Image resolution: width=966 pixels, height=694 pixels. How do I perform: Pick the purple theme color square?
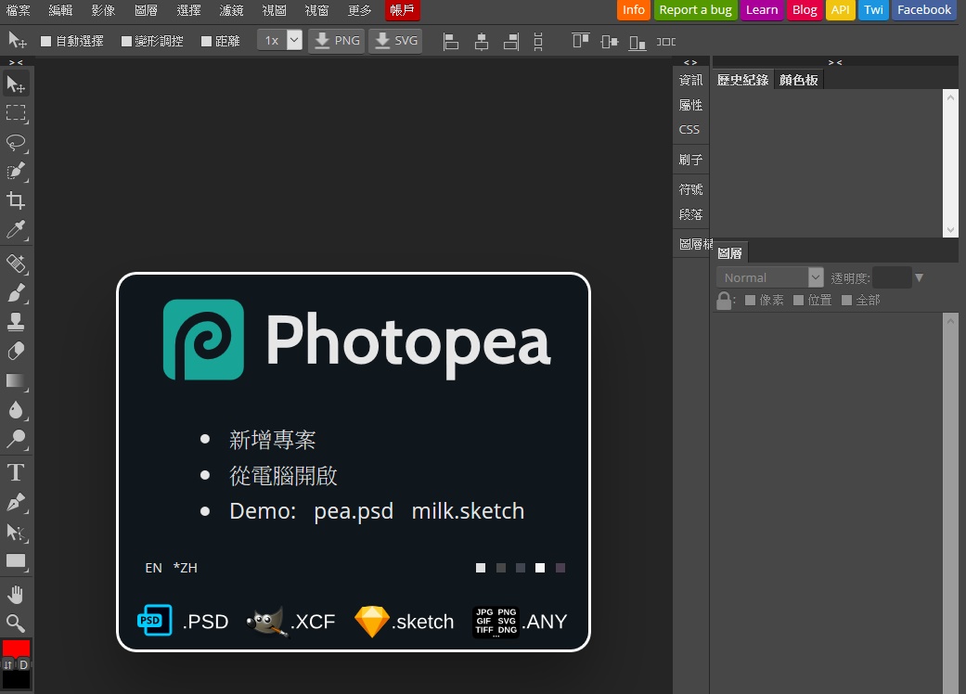click(560, 568)
